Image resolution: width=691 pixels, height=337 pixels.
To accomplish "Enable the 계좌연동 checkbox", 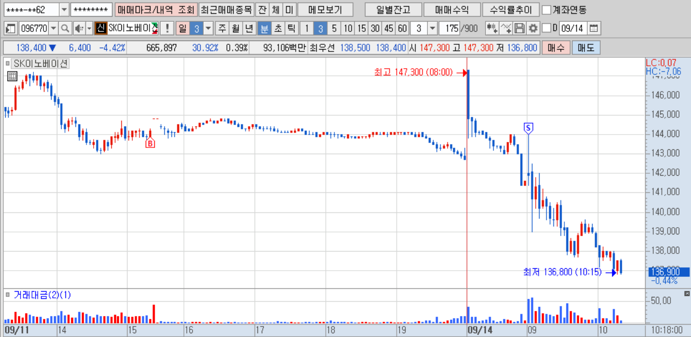I will pos(547,10).
